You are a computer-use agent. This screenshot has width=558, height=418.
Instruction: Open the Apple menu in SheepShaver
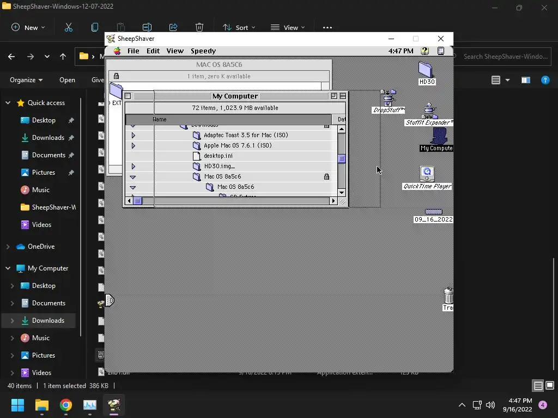coord(117,51)
